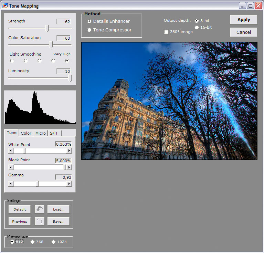Maximize the Tone Mapping window

250,6
